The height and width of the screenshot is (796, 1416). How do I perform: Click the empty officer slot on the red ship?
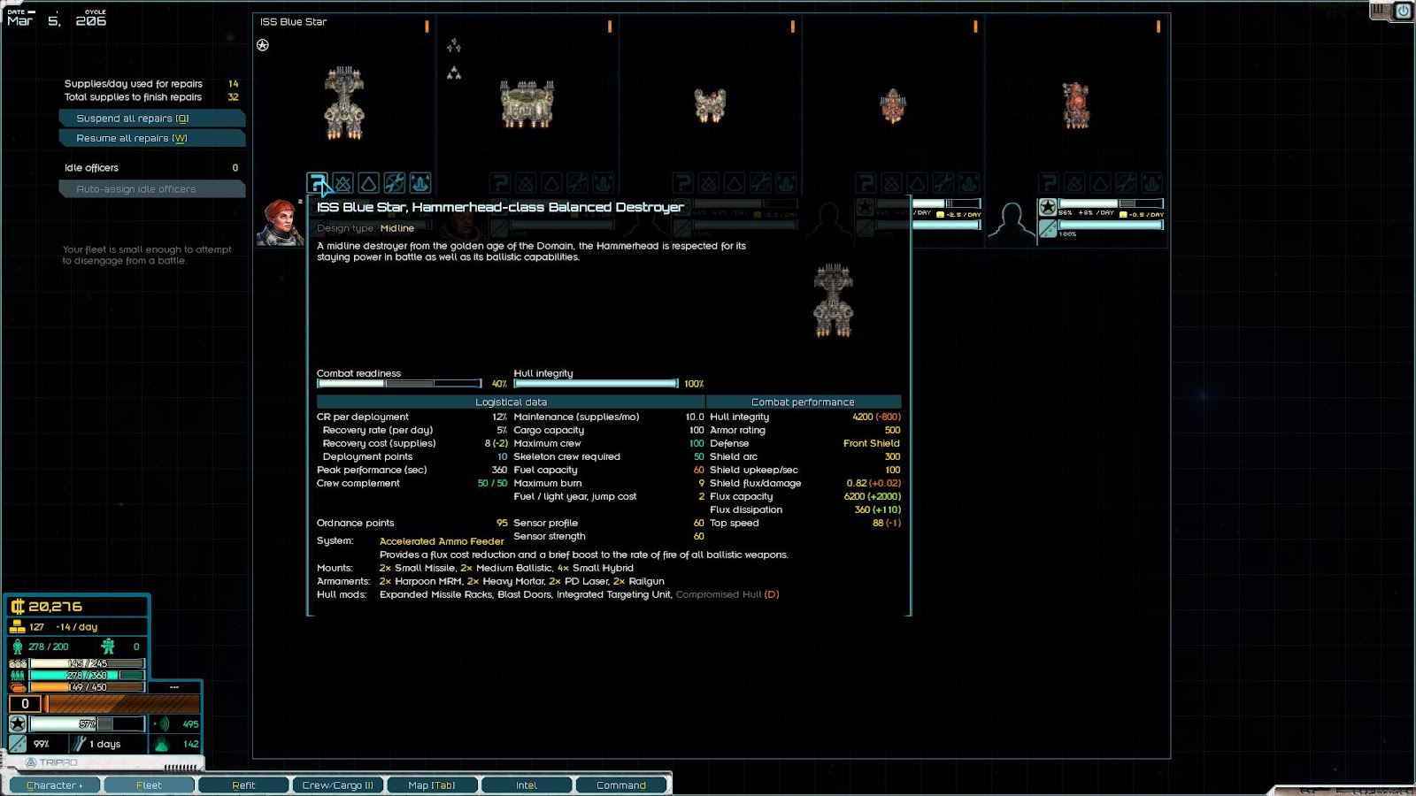coord(1012,222)
